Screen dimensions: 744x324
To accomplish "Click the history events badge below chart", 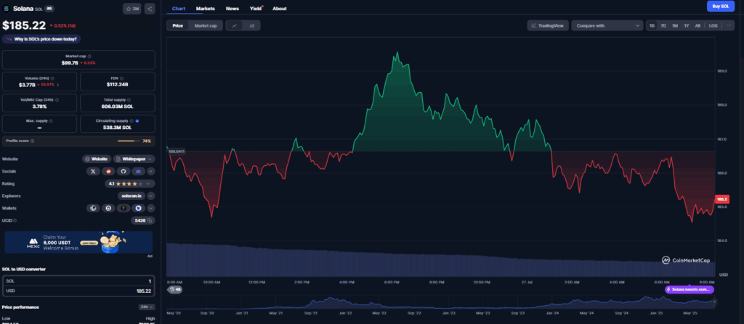I will coord(176,289).
